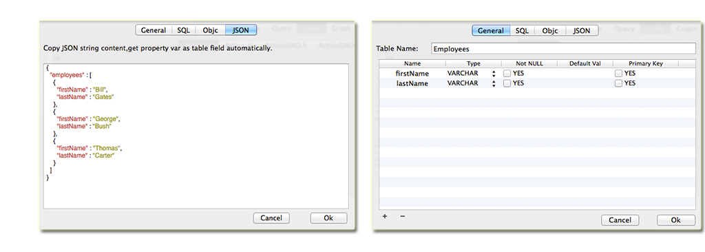The image size is (705, 252).
Task: Add a field with the plus icon
Action: 385,216
